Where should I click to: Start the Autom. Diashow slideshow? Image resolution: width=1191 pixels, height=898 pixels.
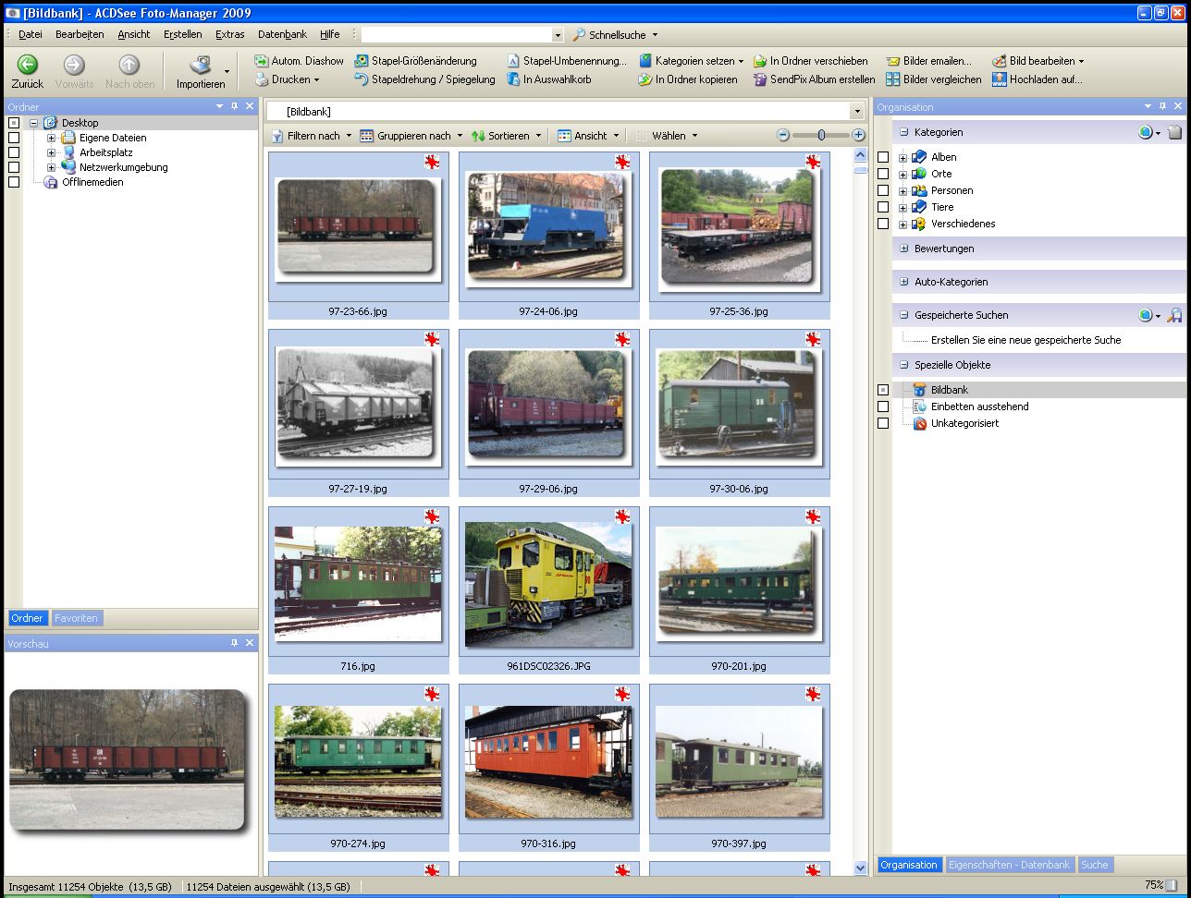(299, 61)
